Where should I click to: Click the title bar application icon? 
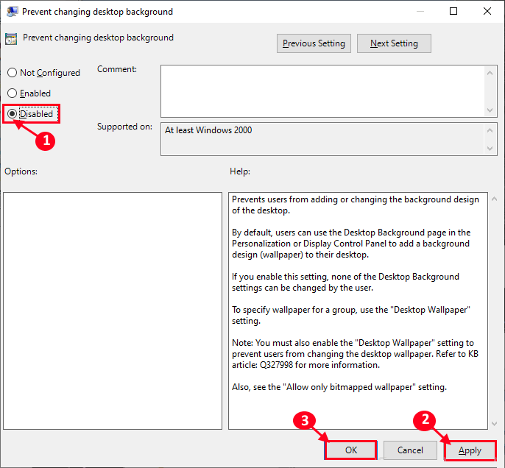coord(13,12)
